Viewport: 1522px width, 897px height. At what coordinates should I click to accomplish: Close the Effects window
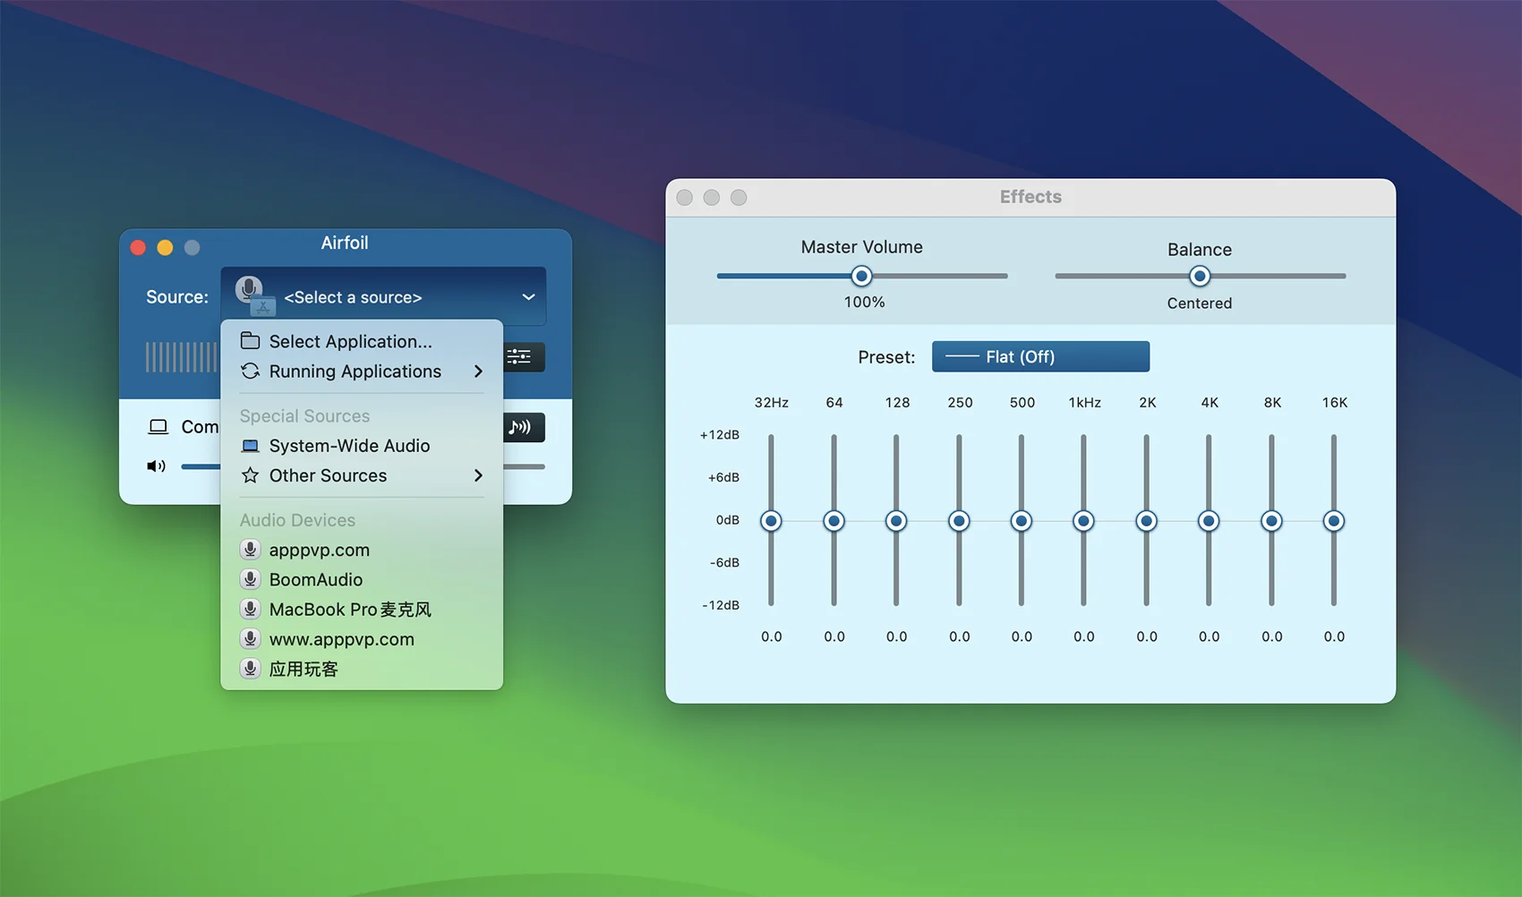point(685,197)
